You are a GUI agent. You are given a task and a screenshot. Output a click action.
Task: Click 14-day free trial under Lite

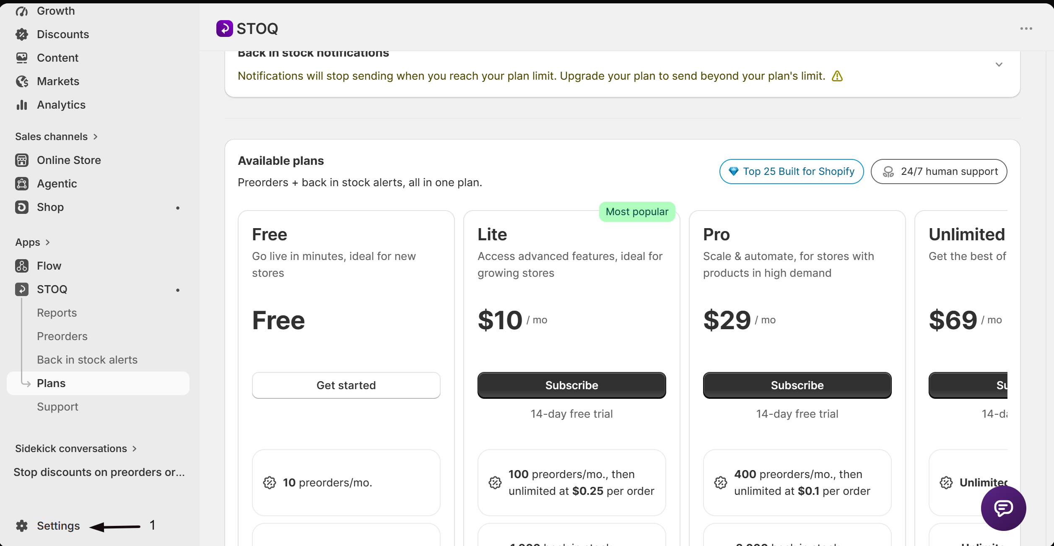point(572,414)
